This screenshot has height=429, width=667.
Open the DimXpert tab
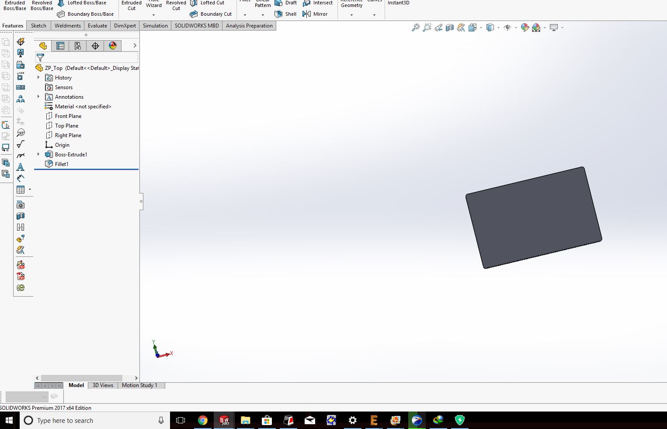[x=125, y=26]
